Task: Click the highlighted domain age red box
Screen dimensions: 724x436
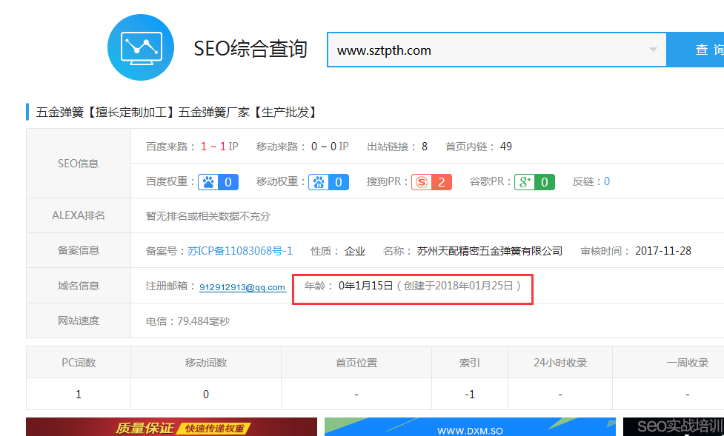Action: pyautogui.click(x=413, y=289)
